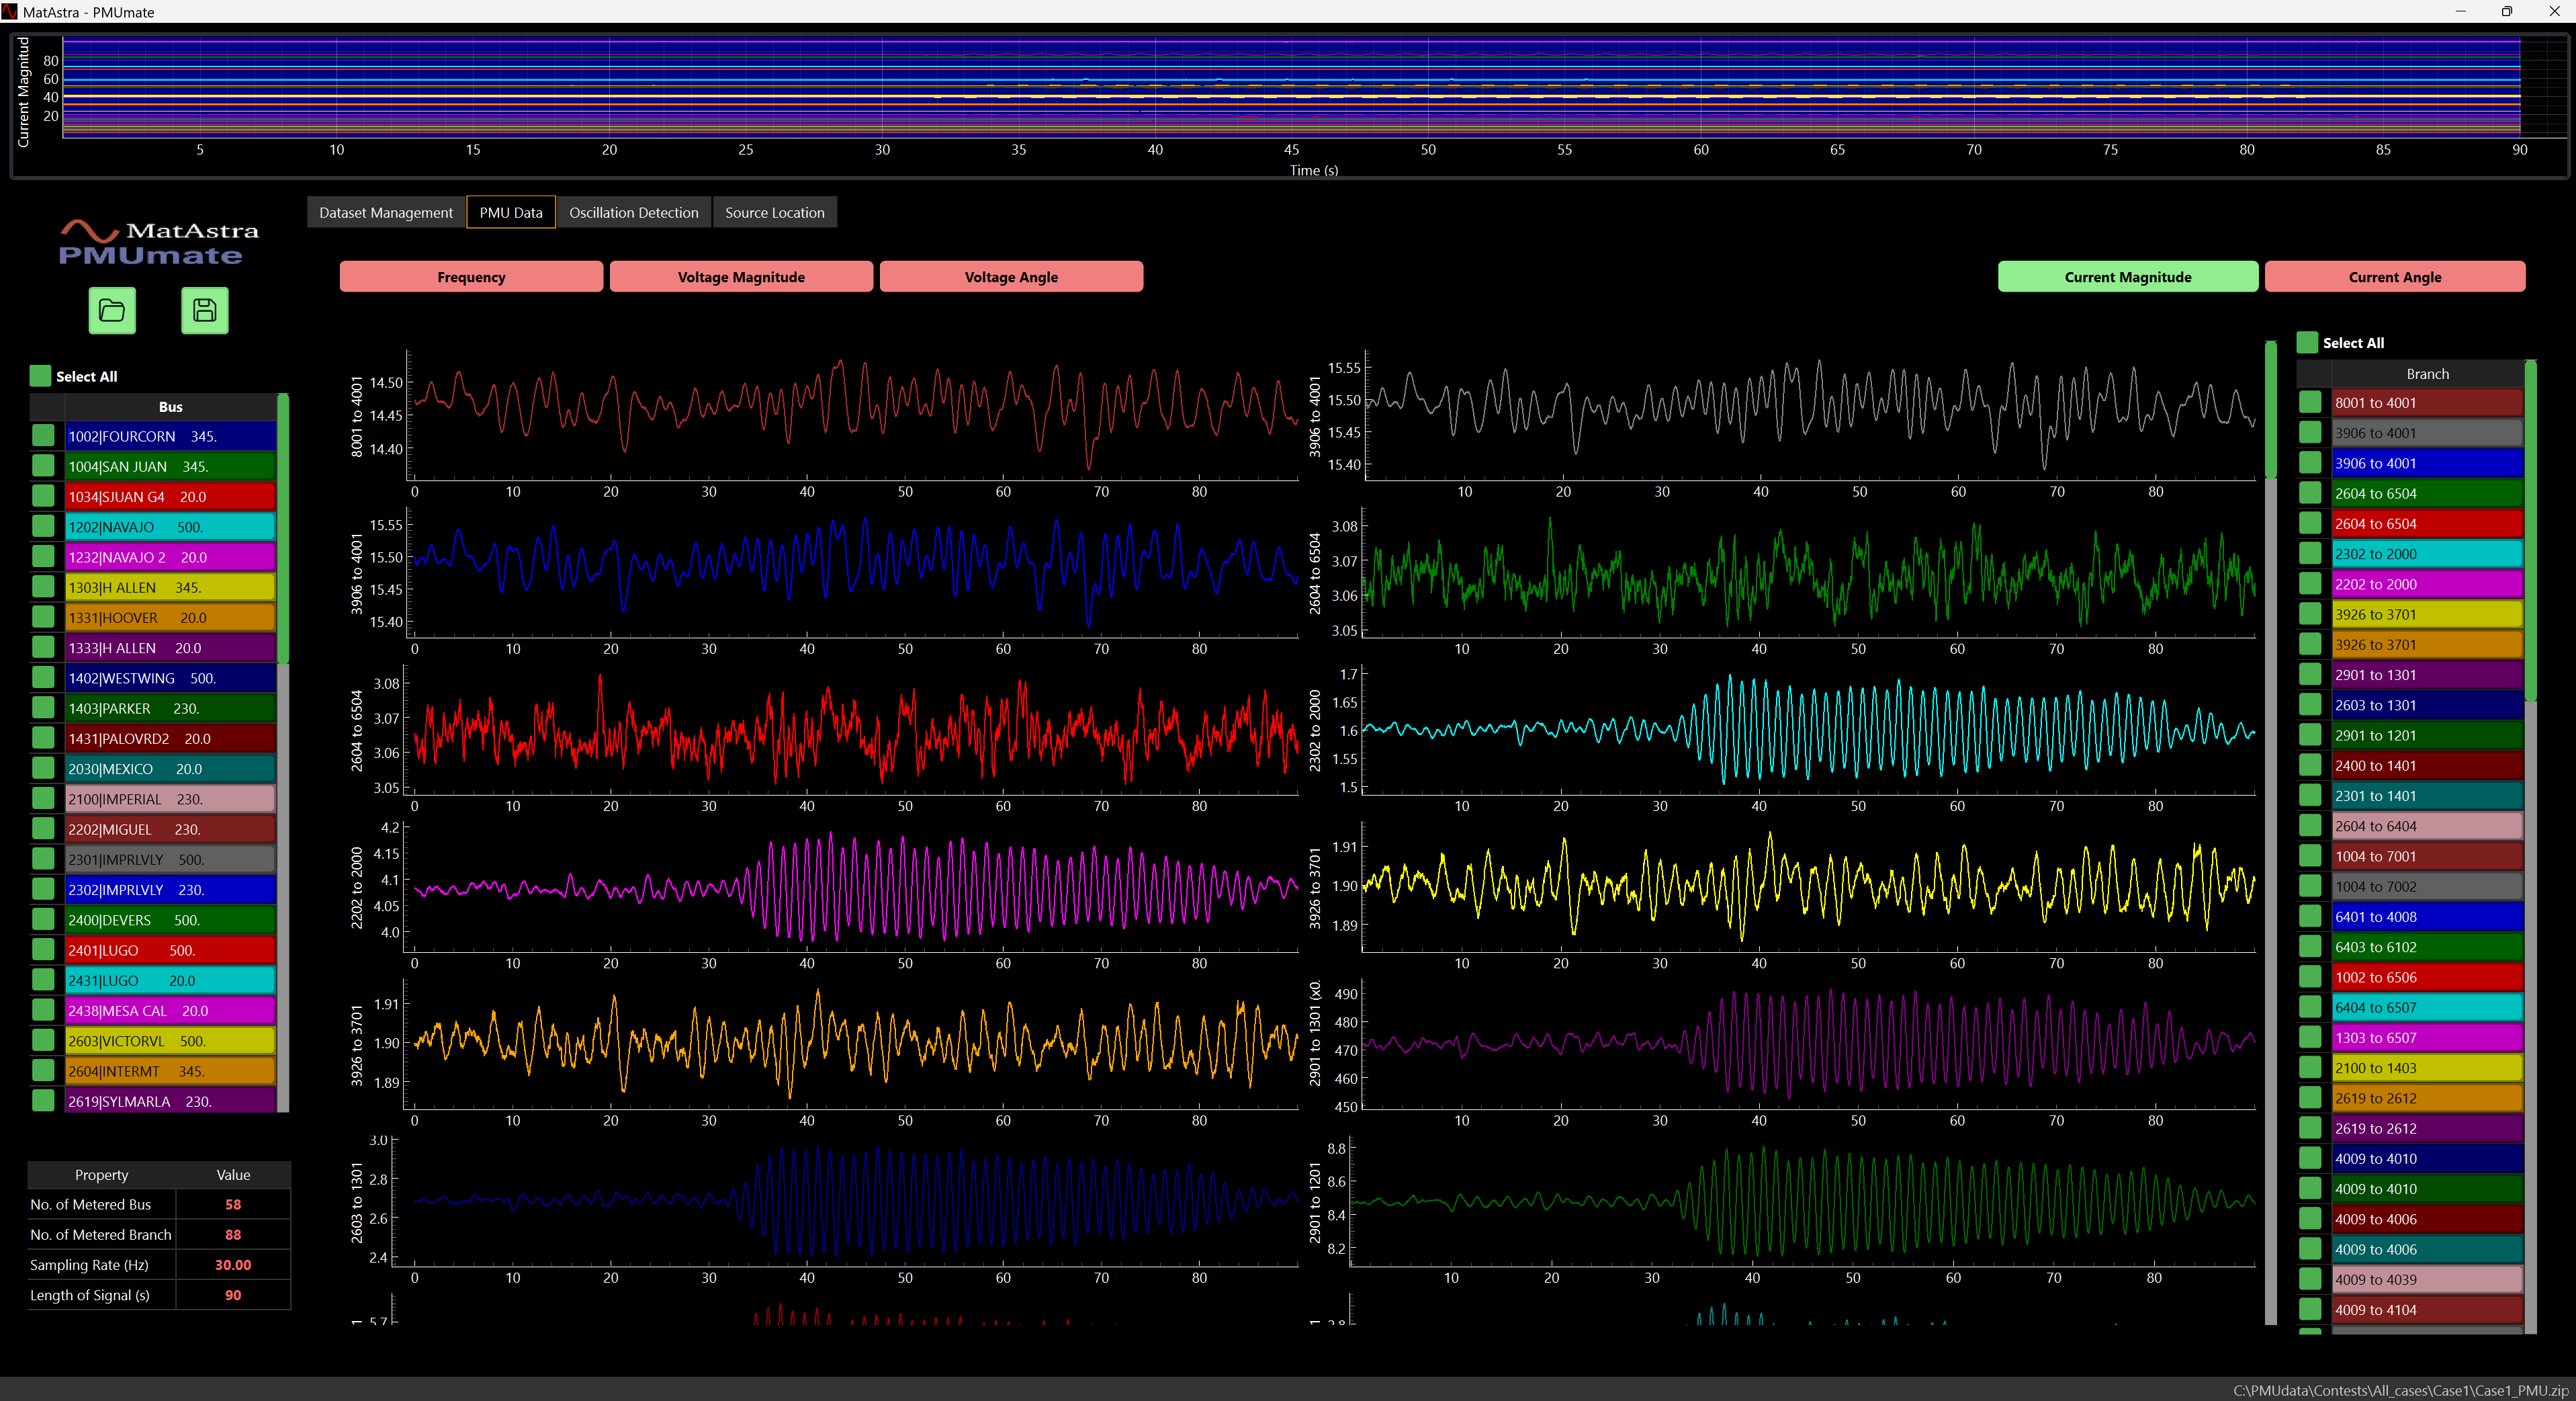Open a dataset with the folder icon

coord(112,310)
